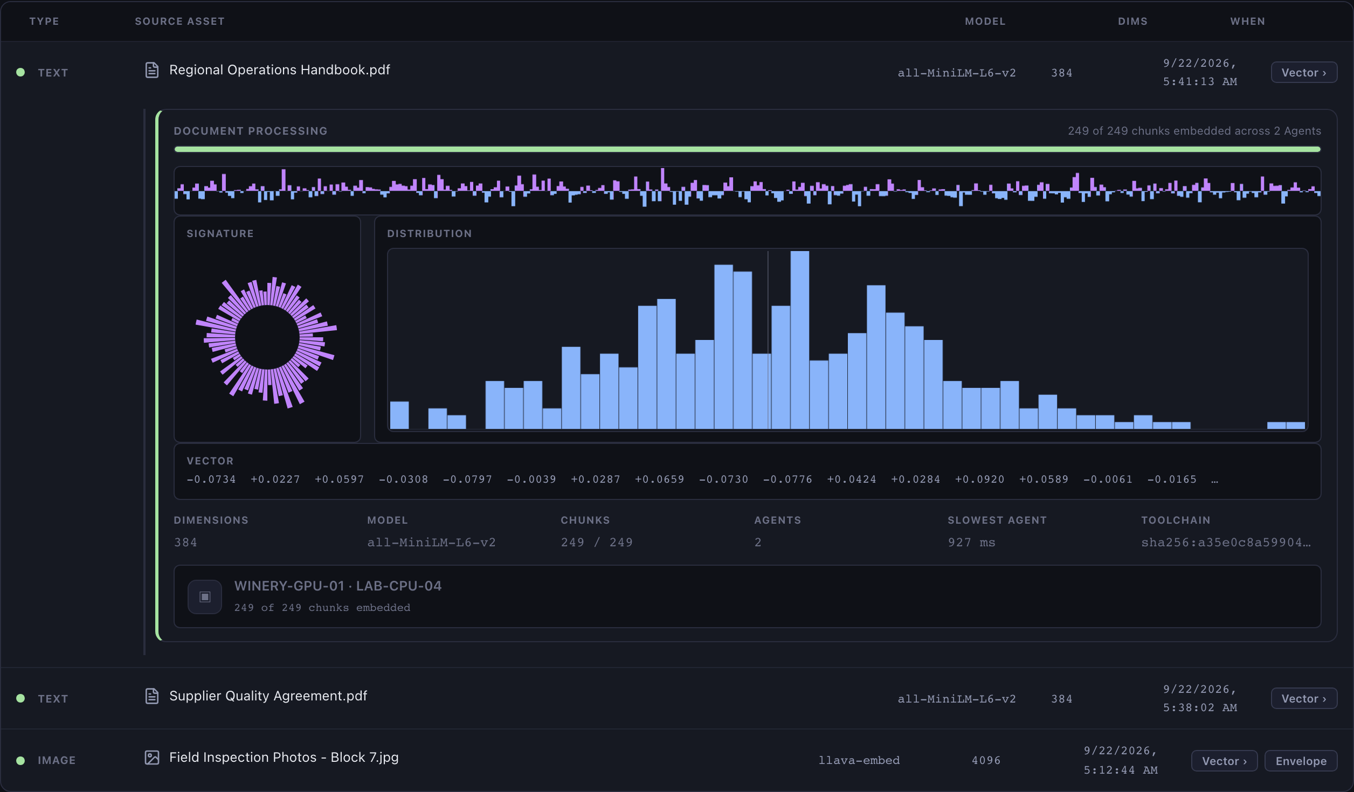The height and width of the screenshot is (792, 1354).
Task: Click the 249 / 249 chunks value
Action: (x=597, y=542)
